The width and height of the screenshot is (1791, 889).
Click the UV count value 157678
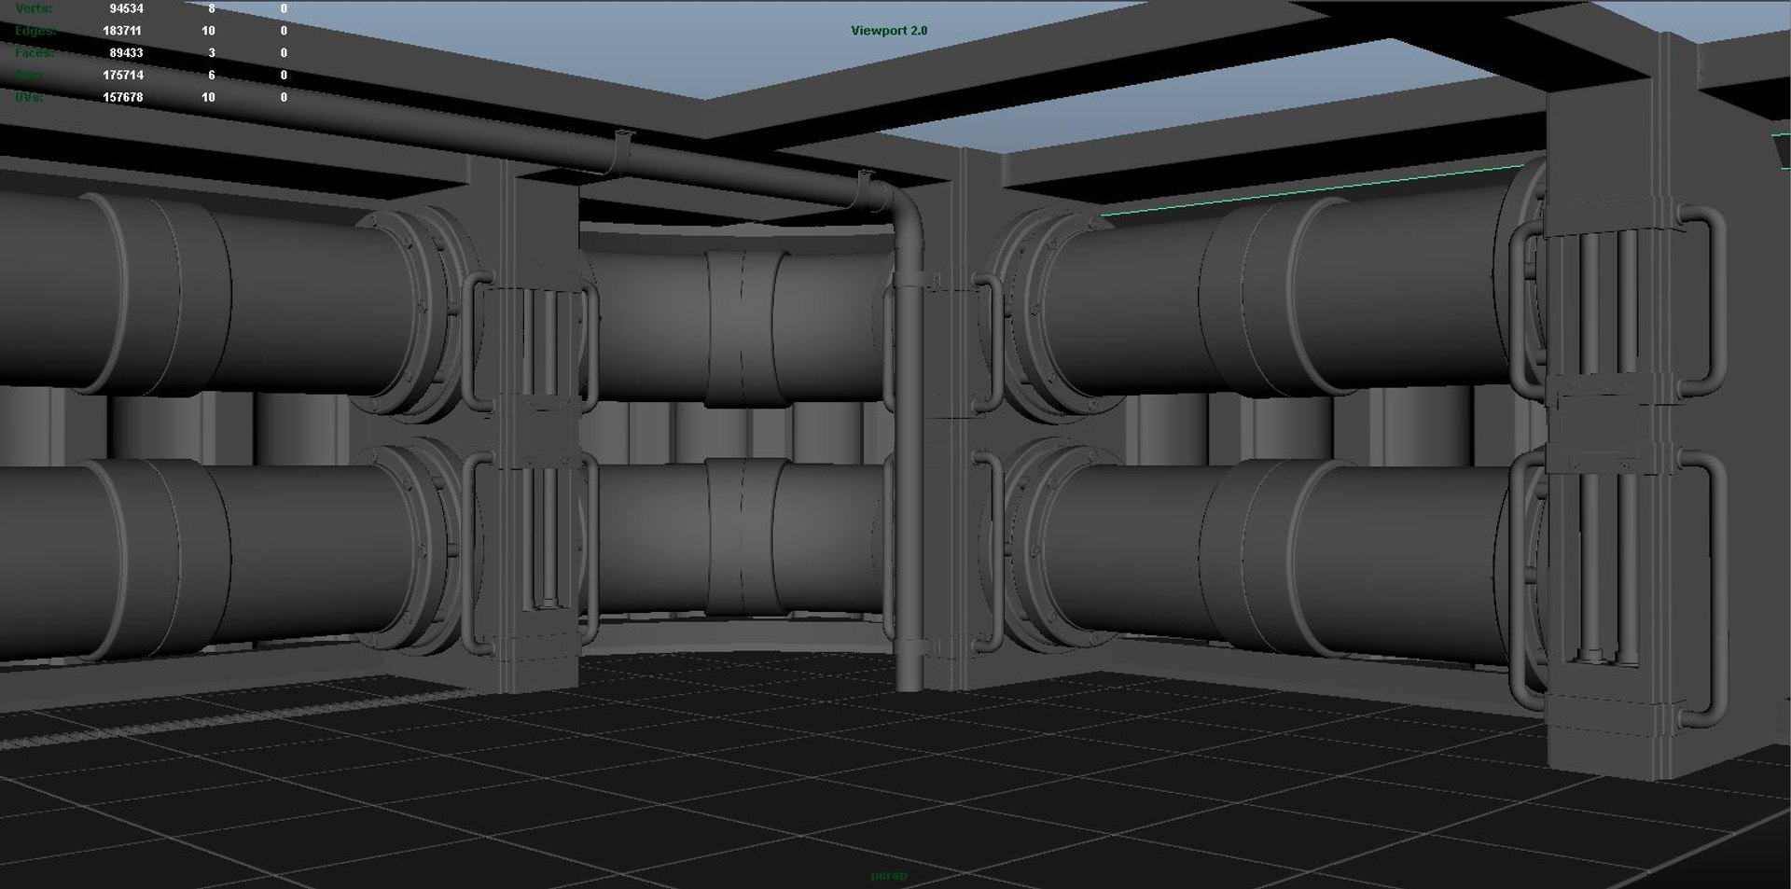[122, 97]
